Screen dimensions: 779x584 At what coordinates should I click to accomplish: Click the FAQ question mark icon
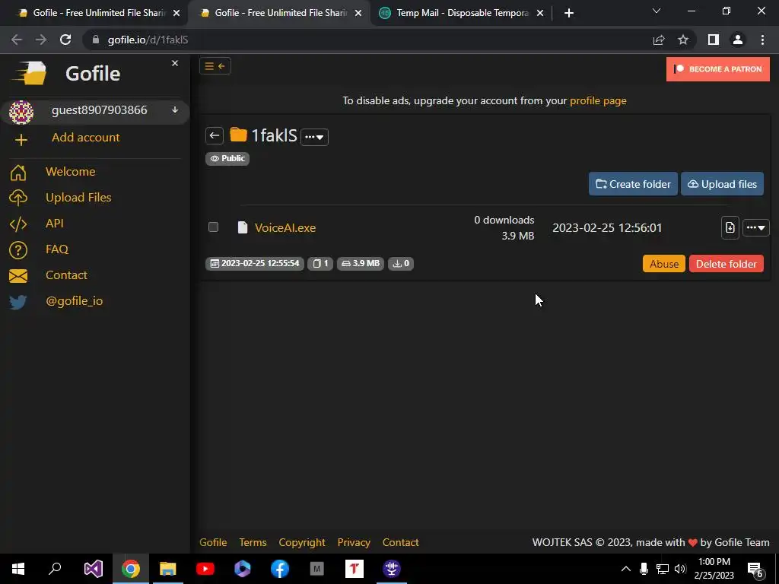[x=18, y=249]
